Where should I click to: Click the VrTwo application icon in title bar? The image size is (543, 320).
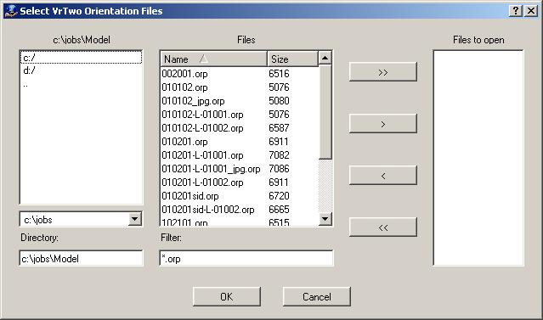point(11,11)
